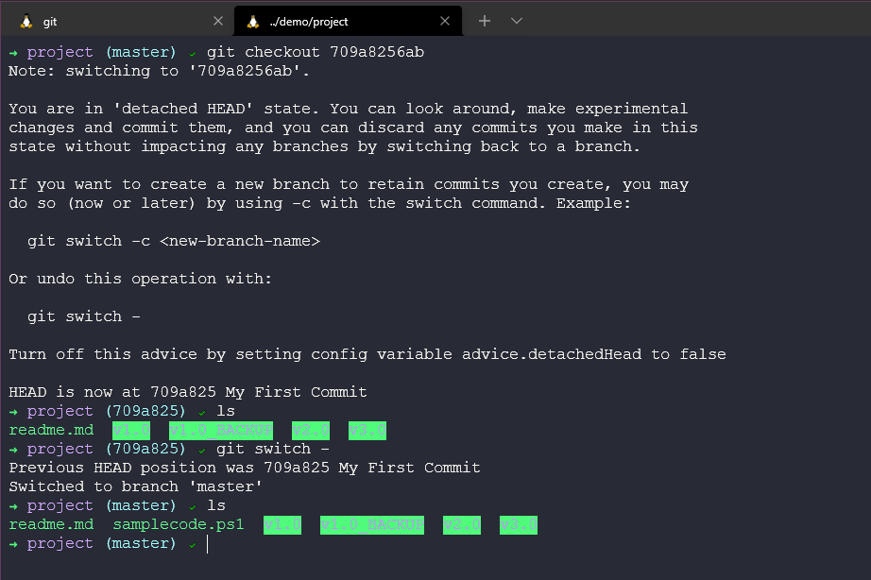The height and width of the screenshot is (580, 871).
Task: Click readme.md in the first ls output
Action: point(51,431)
